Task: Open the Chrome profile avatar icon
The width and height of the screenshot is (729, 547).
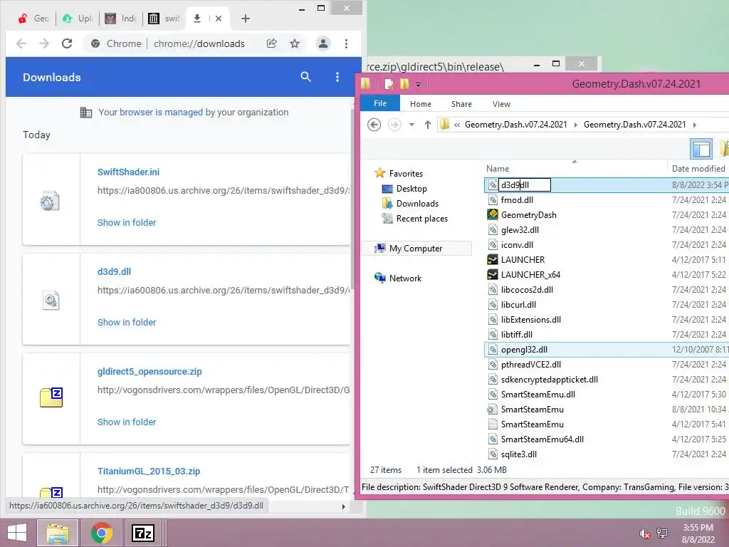Action: [x=322, y=43]
